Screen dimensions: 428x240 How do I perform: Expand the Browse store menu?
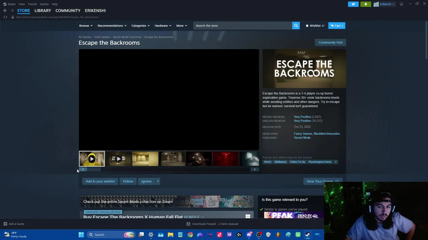click(x=86, y=26)
